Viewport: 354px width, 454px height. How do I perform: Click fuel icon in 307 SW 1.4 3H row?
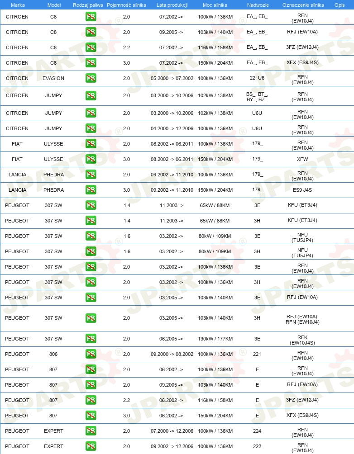91,220
